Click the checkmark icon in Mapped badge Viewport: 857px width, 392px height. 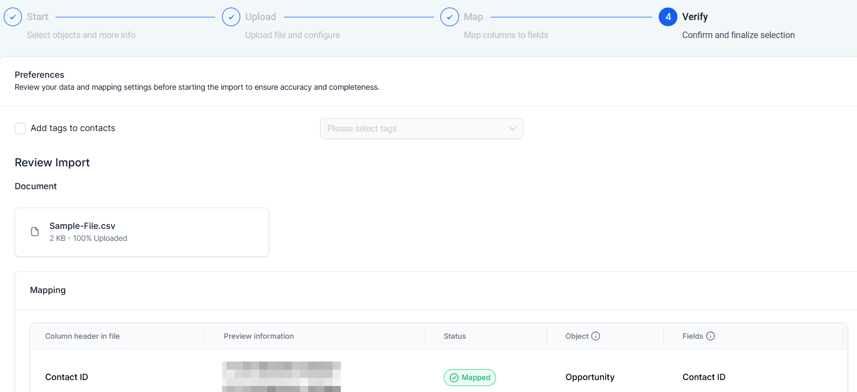[454, 378]
